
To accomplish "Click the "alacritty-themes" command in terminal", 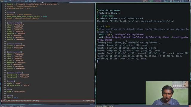I will [x=110, y=11].
